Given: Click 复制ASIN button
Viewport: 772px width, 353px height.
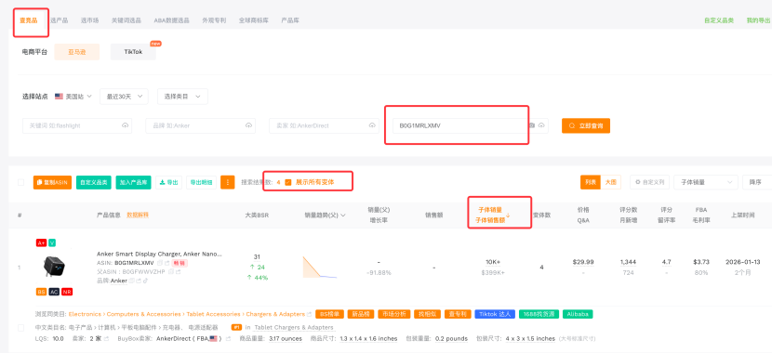Looking at the screenshot, I should (53, 182).
